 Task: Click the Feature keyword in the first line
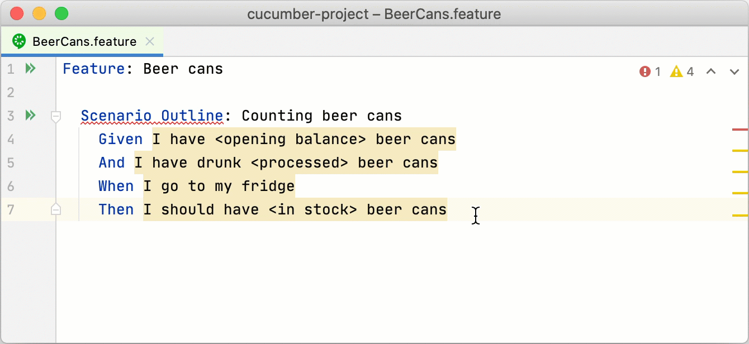tap(93, 69)
